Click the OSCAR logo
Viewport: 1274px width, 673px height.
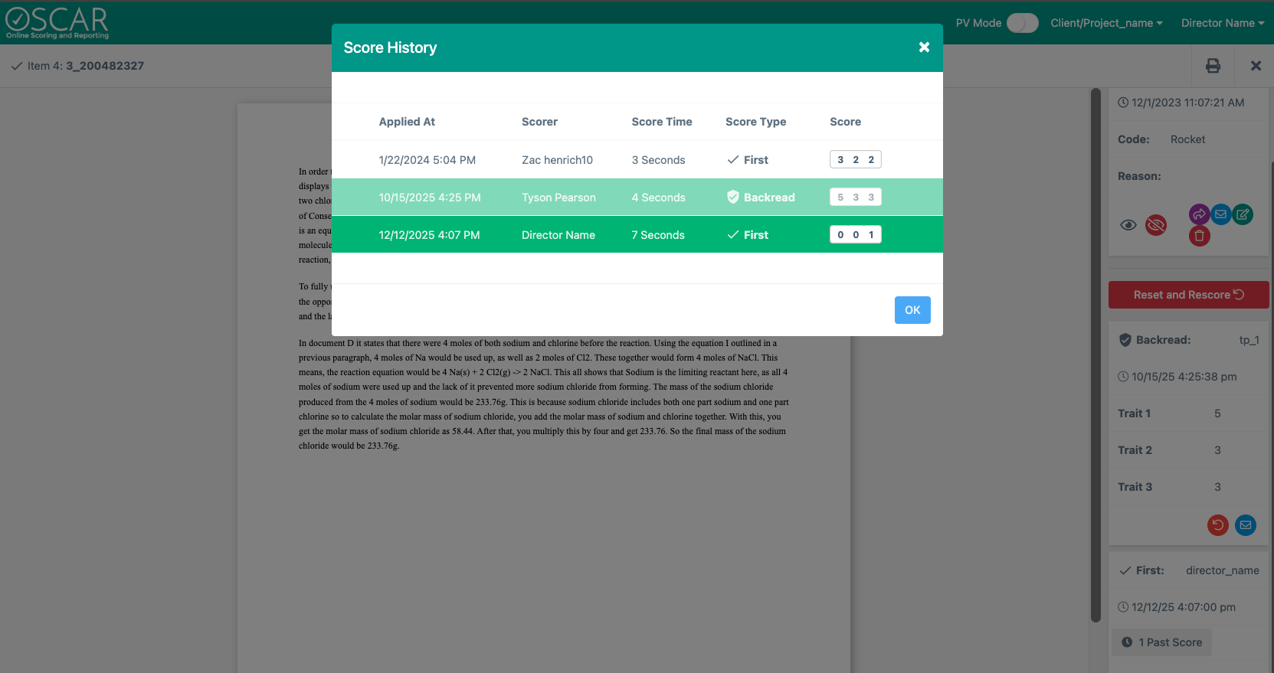(x=57, y=22)
